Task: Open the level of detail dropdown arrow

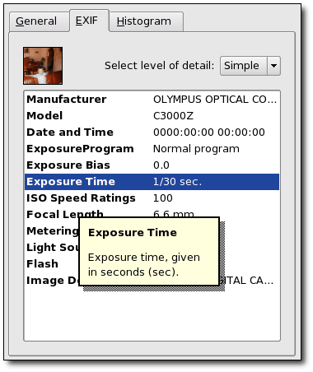Action: (x=273, y=66)
